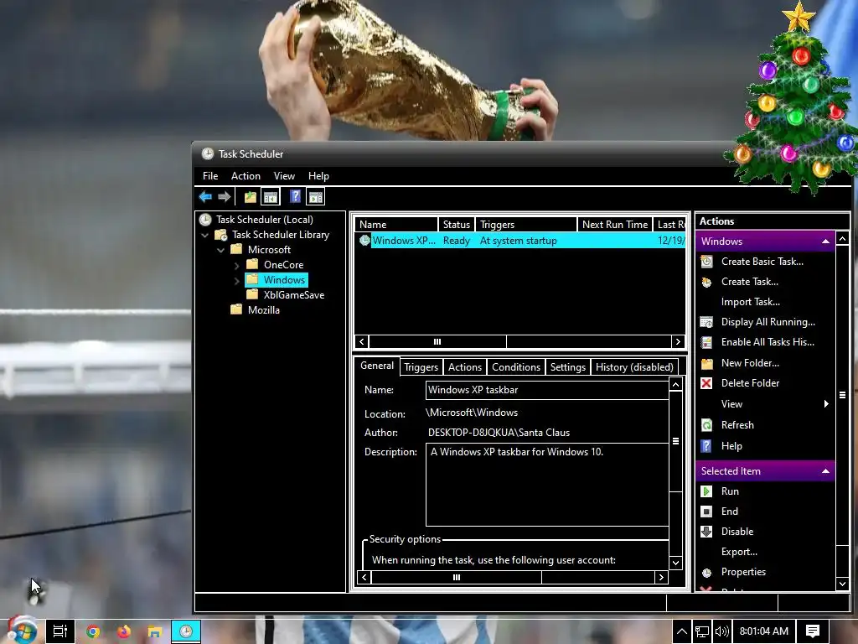This screenshot has height=644, width=858.
Task: Open the Help menu in the menu bar
Action: pyautogui.click(x=318, y=176)
